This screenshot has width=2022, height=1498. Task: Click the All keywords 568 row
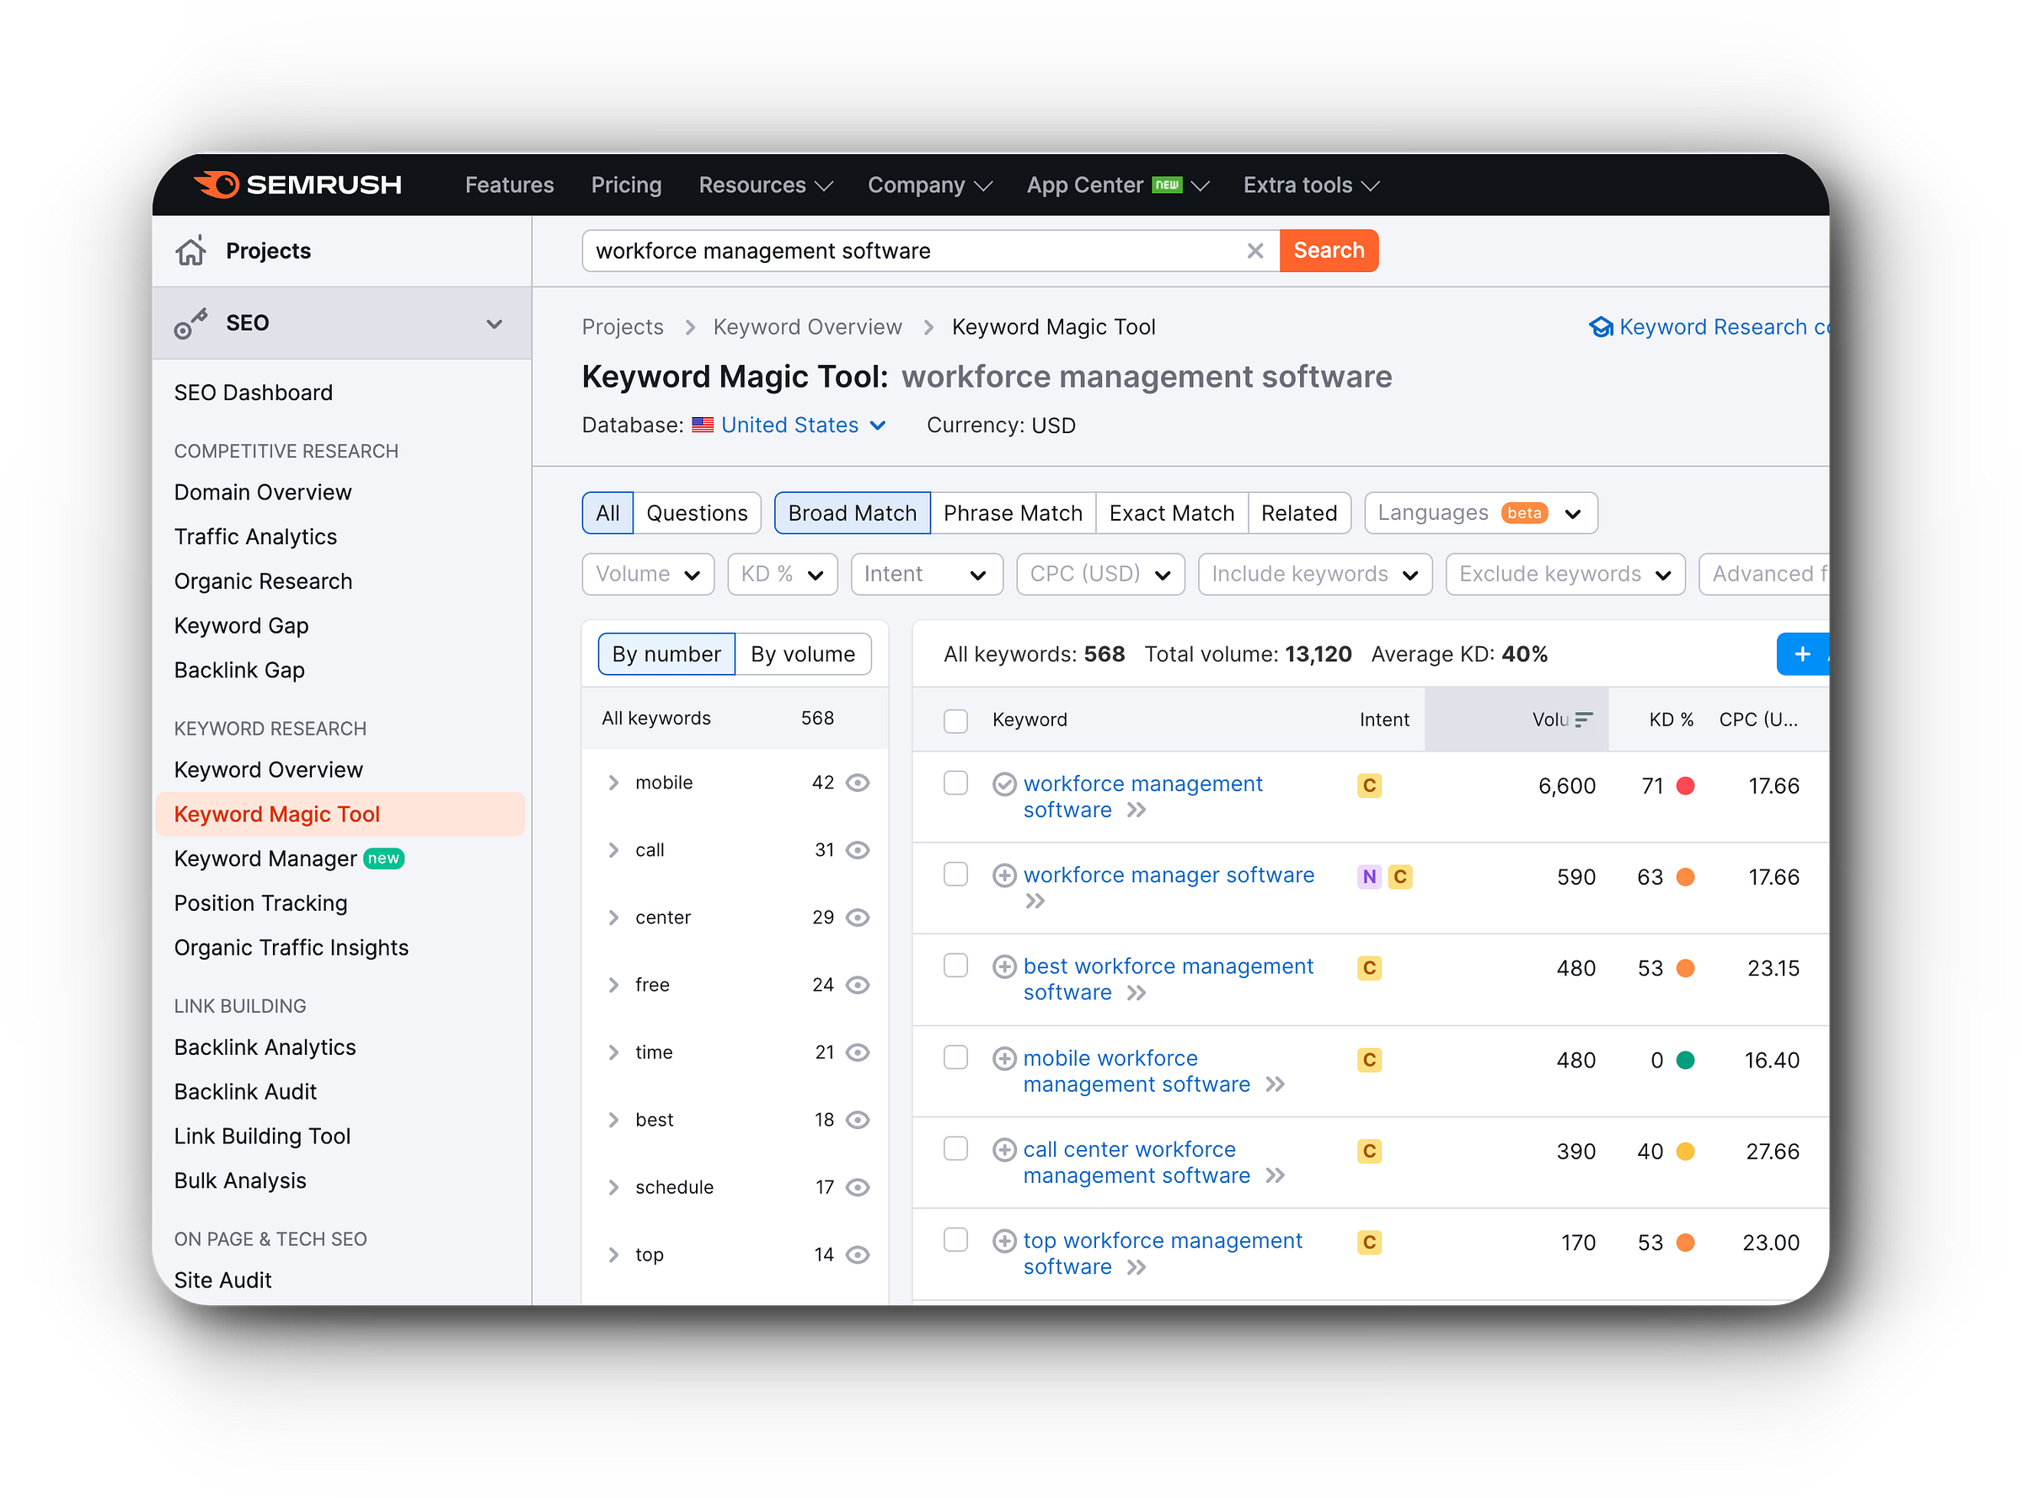[735, 719]
